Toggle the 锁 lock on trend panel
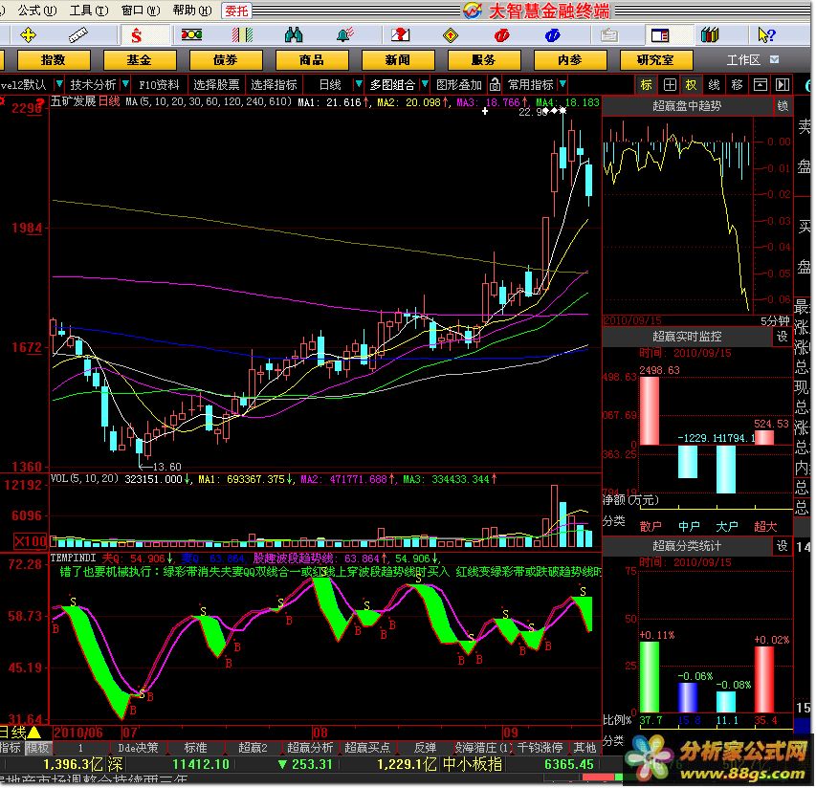This screenshot has height=788, width=816. click(x=783, y=106)
